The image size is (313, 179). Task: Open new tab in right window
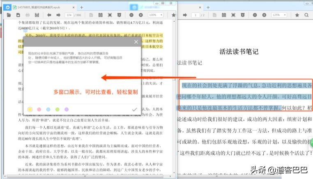208,7
